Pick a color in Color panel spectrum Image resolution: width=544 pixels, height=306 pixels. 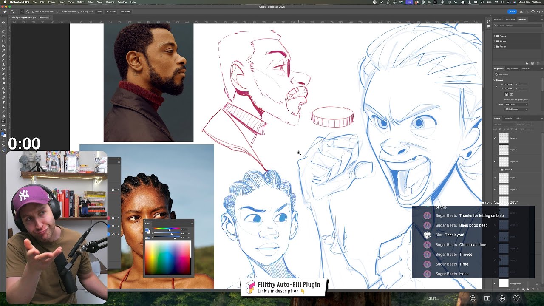click(168, 258)
